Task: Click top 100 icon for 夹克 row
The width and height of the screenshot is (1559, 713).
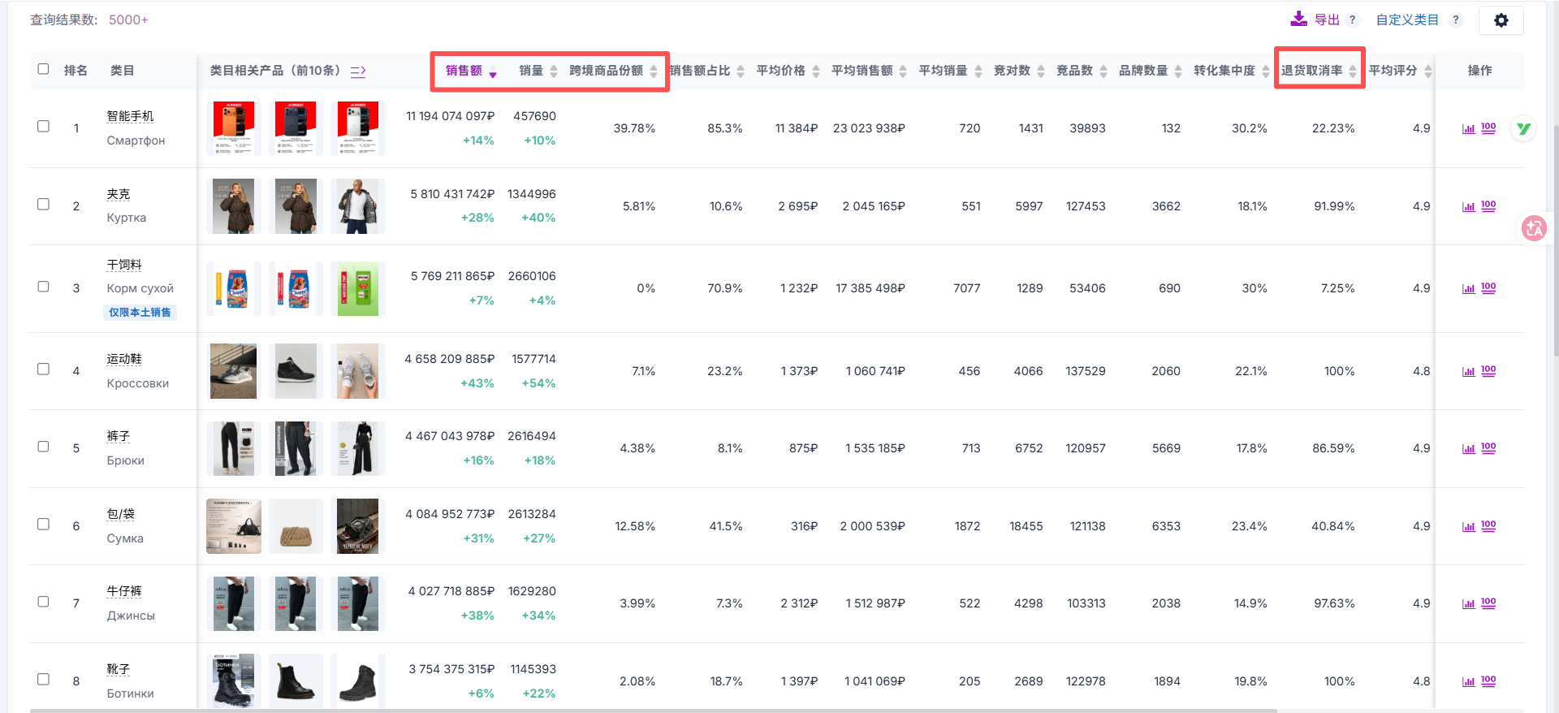Action: [x=1488, y=206]
